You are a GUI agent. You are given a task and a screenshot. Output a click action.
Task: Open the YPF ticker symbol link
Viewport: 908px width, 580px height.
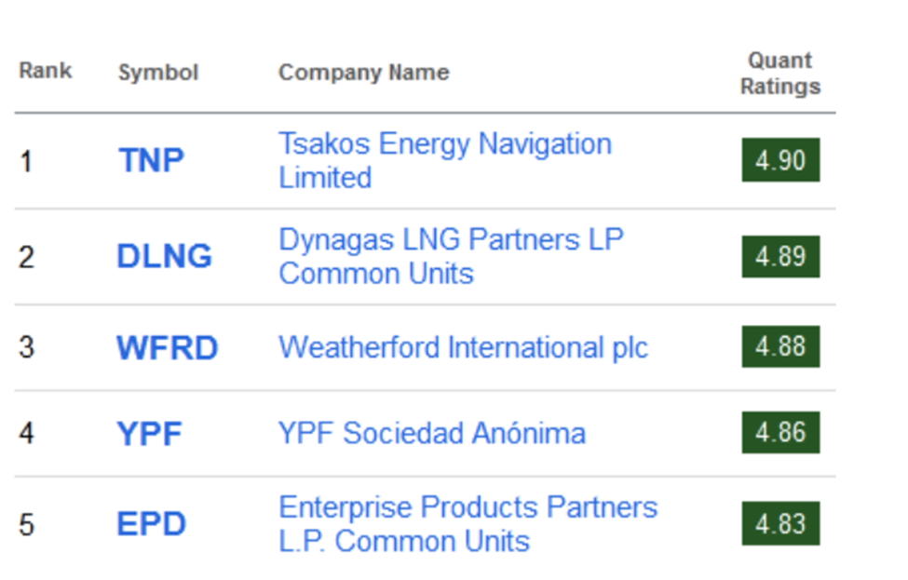[x=149, y=434]
